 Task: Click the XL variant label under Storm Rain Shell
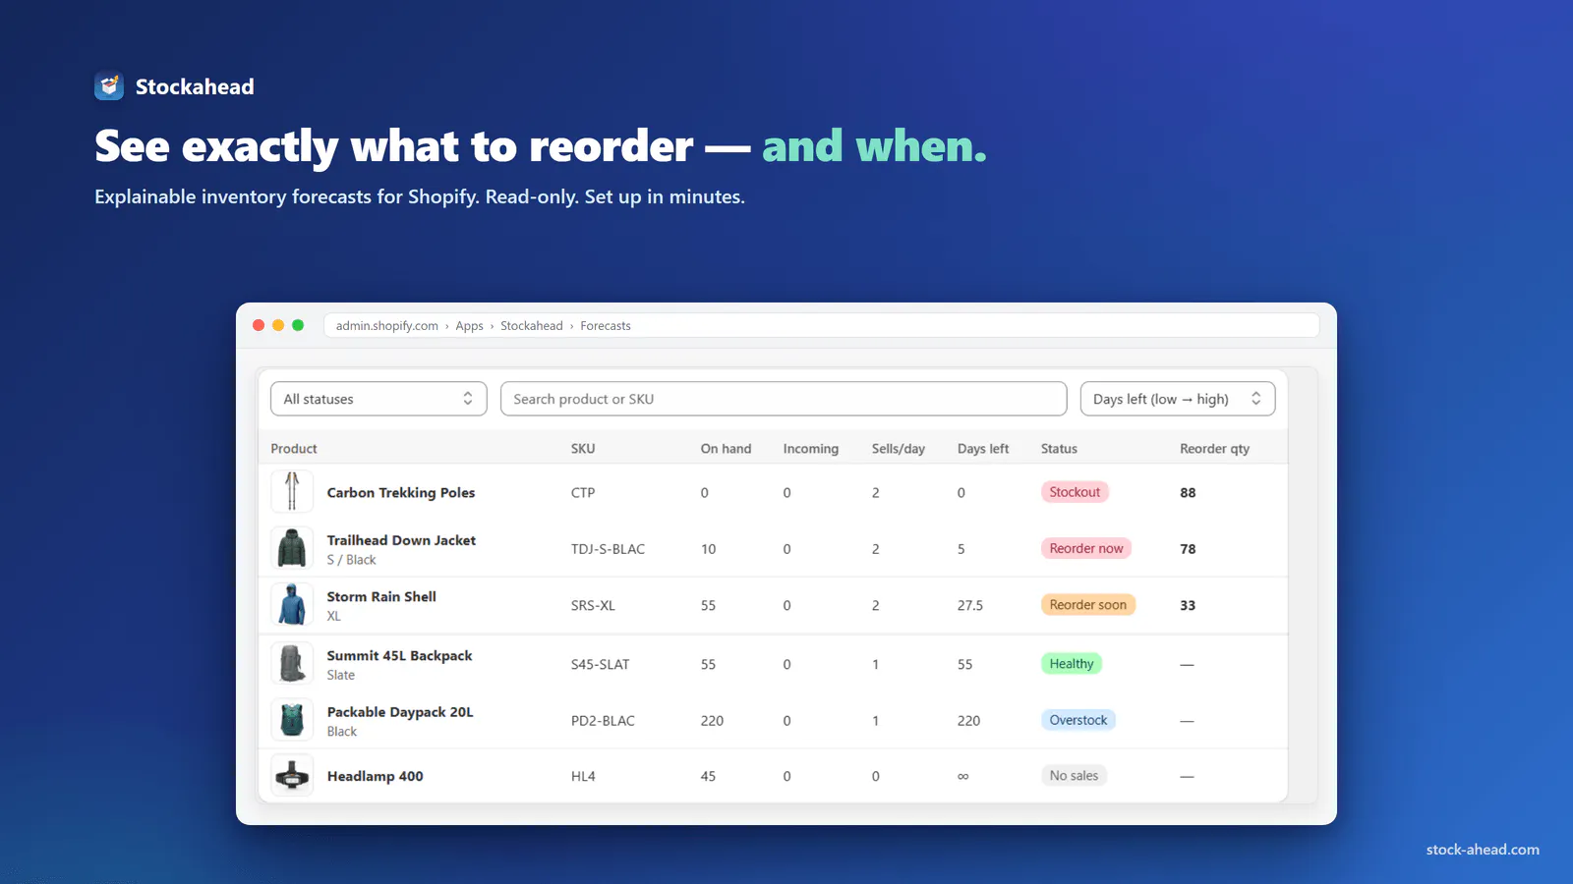[334, 616]
